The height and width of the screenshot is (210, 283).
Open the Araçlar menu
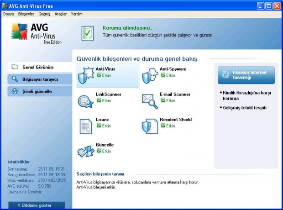pos(60,14)
